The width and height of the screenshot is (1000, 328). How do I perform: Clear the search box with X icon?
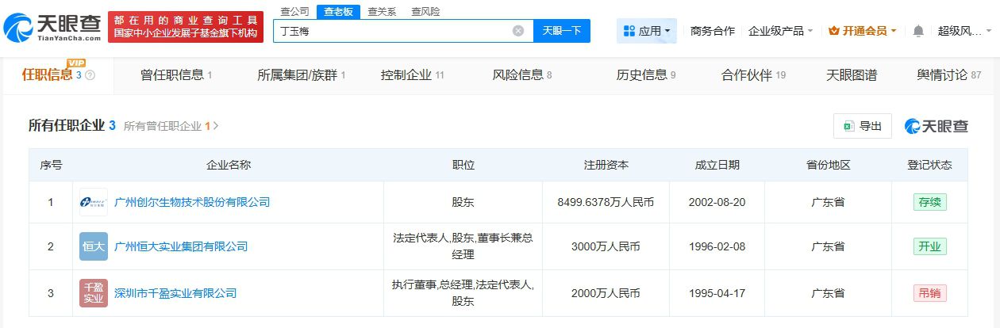[x=518, y=31]
